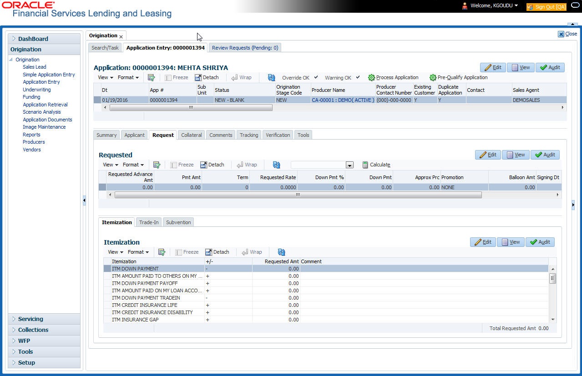Switch to the Collateral tab
The width and height of the screenshot is (582, 376).
[192, 135]
